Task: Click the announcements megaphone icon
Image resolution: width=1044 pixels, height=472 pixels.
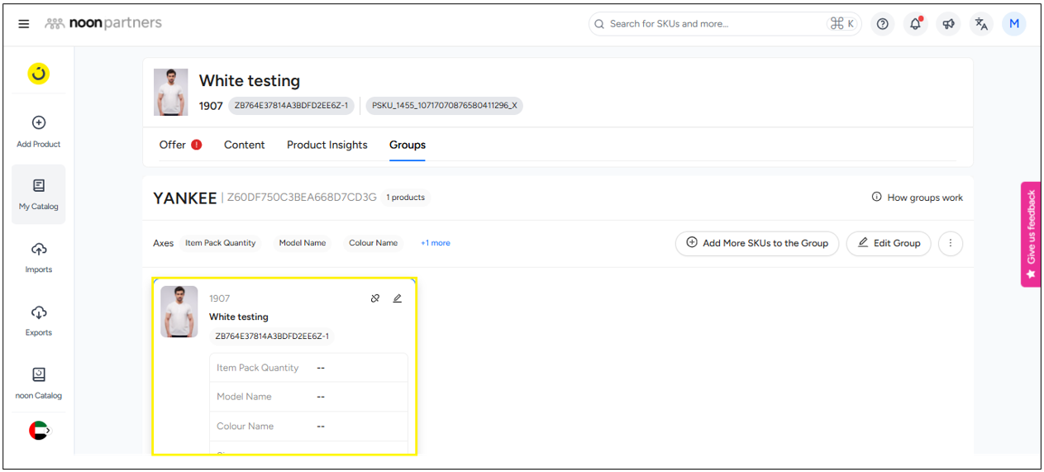Action: [948, 24]
